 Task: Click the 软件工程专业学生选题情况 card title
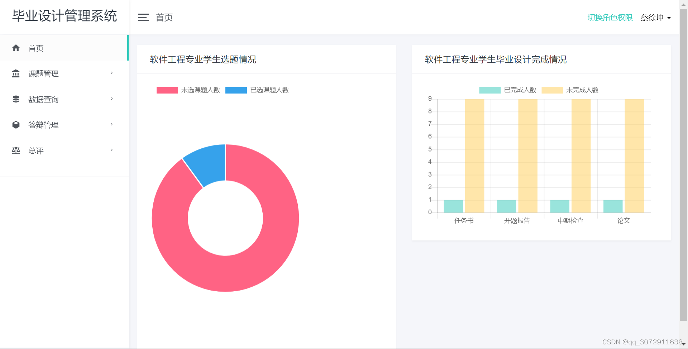203,59
